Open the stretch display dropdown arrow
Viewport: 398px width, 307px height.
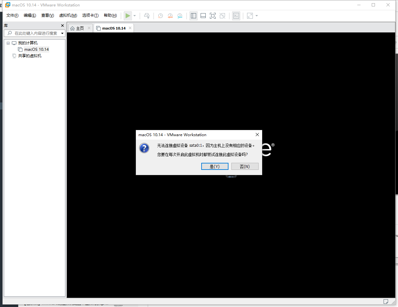pos(257,16)
